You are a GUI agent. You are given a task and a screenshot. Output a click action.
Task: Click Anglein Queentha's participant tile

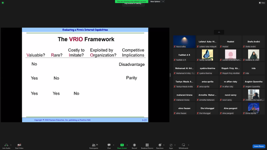(254, 82)
